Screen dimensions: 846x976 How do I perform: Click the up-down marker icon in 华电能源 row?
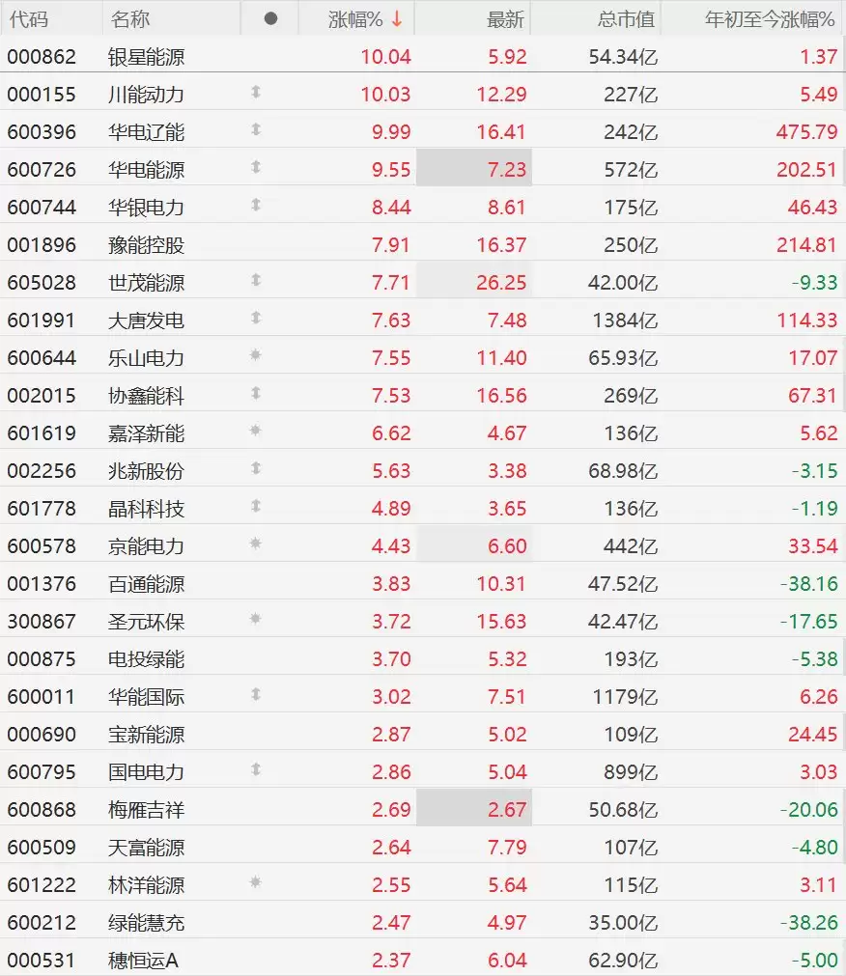(256, 167)
